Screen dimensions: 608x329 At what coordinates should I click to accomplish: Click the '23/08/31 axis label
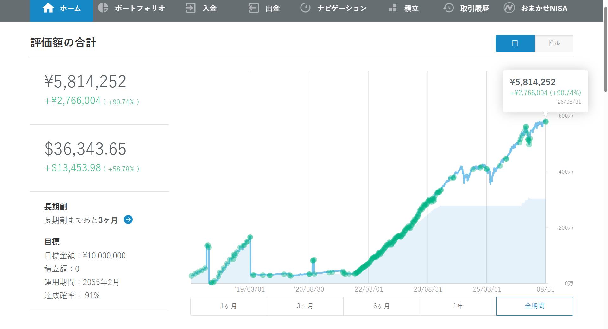pyautogui.click(x=427, y=289)
